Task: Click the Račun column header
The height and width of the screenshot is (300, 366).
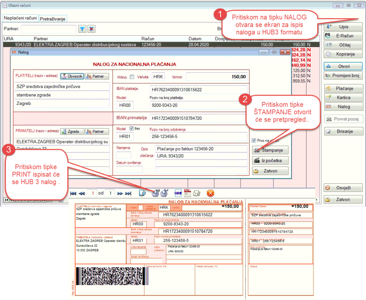Action: point(148,39)
